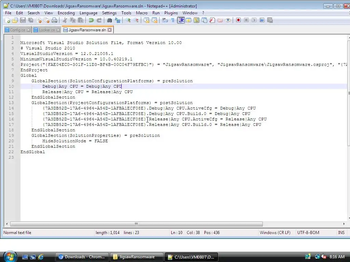Redo the edit with the Redo arrow
The image size is (350, 262).
(99, 20)
